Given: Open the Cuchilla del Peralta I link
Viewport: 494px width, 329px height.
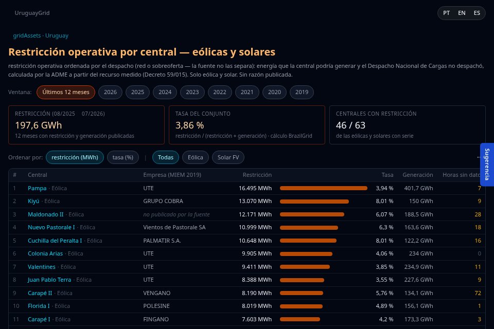Looking at the screenshot, I should [55, 241].
